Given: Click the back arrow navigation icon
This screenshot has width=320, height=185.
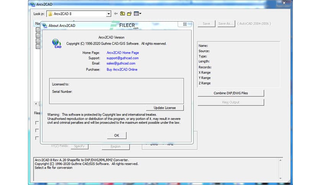Looking at the screenshot, I should point(116,14).
